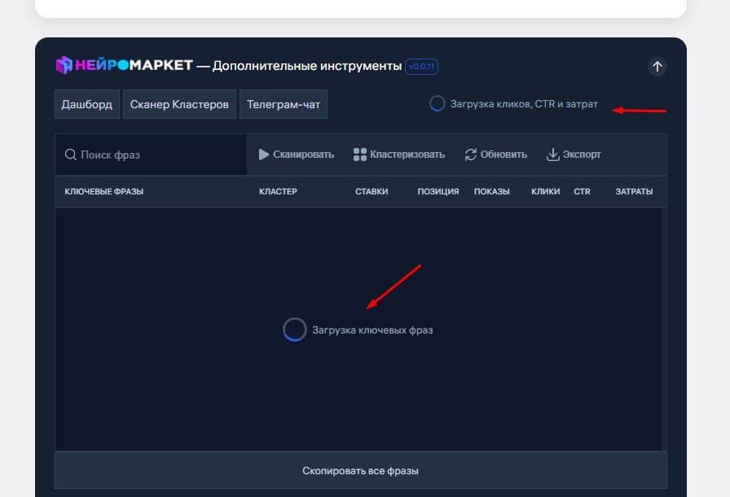
Task: Open the Телеграм-чат tab
Action: click(x=283, y=104)
